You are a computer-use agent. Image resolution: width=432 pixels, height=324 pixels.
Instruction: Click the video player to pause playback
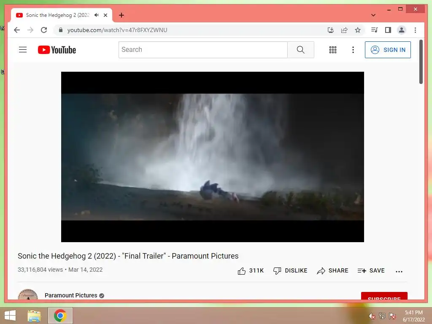click(213, 157)
